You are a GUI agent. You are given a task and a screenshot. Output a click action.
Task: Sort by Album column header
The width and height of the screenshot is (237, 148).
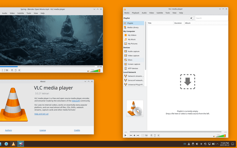[206, 23]
